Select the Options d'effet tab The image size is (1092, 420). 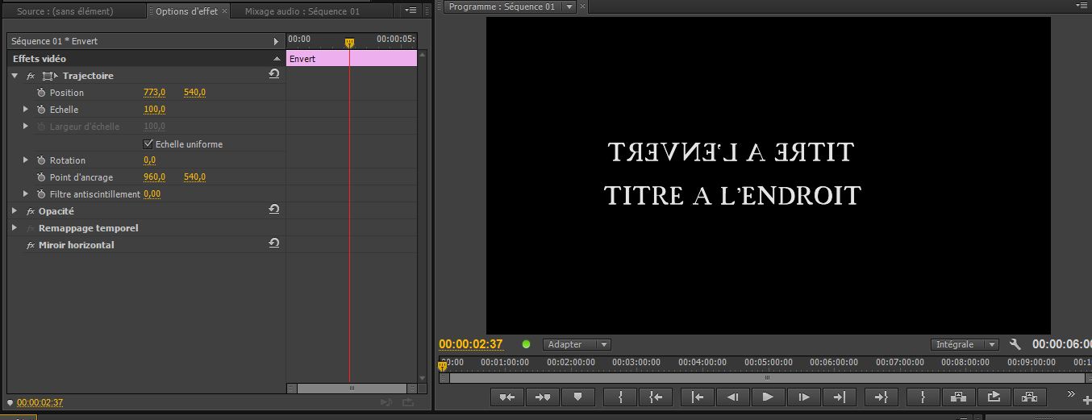tap(186, 11)
